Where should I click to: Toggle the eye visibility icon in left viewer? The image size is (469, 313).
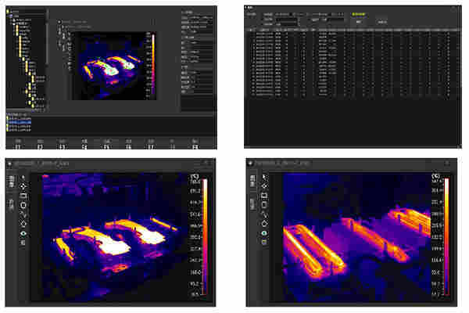point(23,232)
